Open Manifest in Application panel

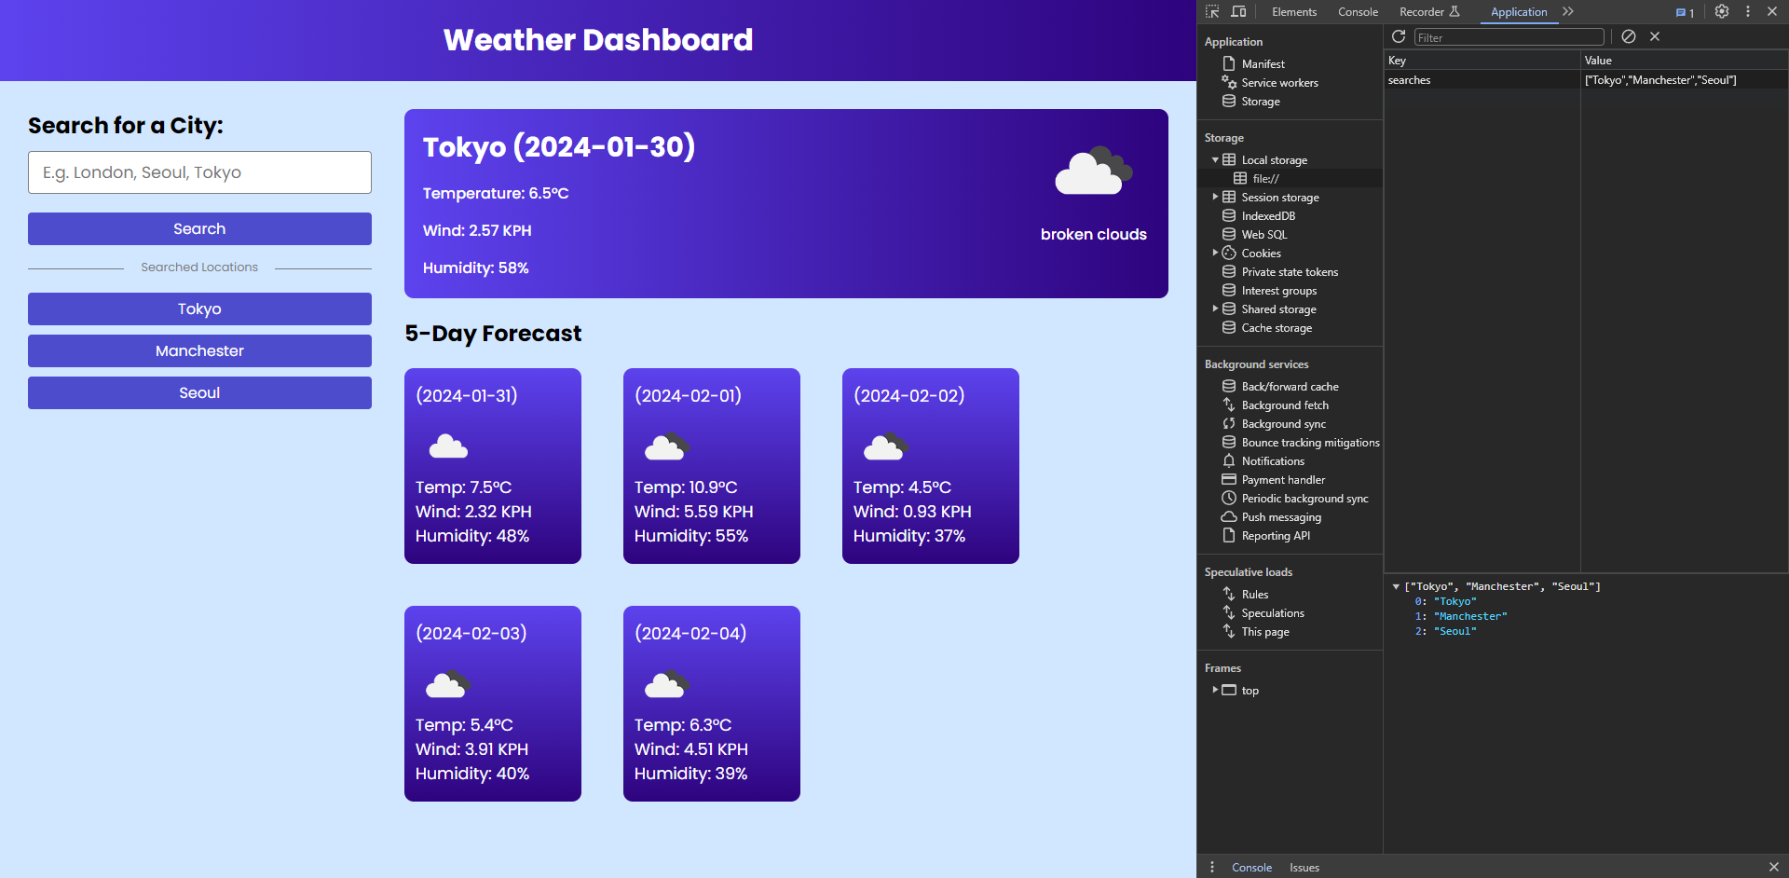point(1263,64)
